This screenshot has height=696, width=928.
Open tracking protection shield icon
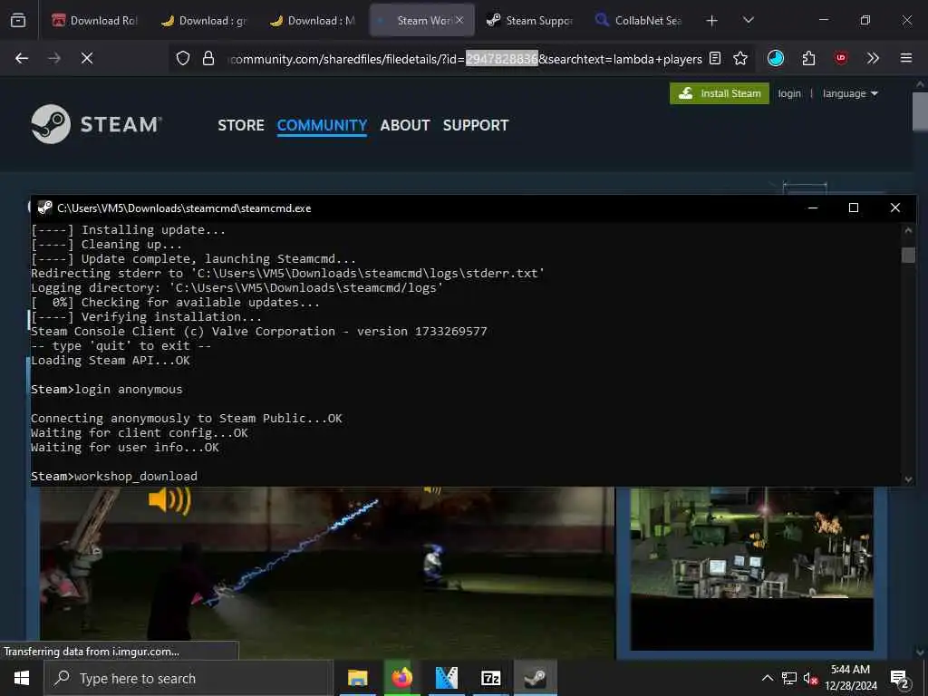[x=183, y=58]
